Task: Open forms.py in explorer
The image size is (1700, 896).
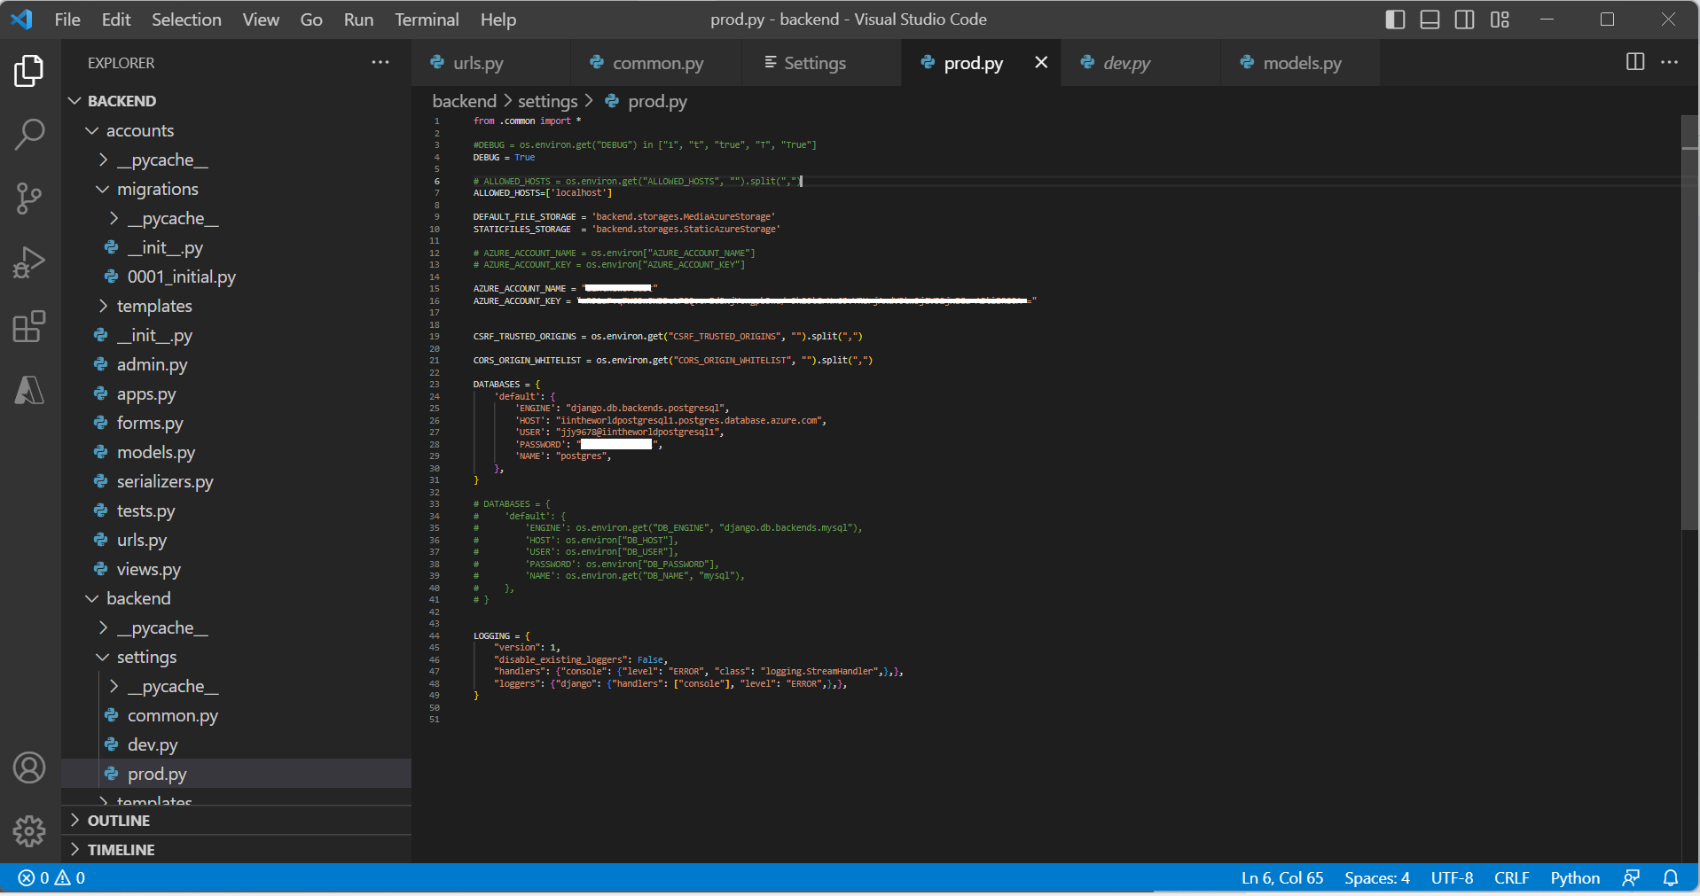Action: (236, 423)
